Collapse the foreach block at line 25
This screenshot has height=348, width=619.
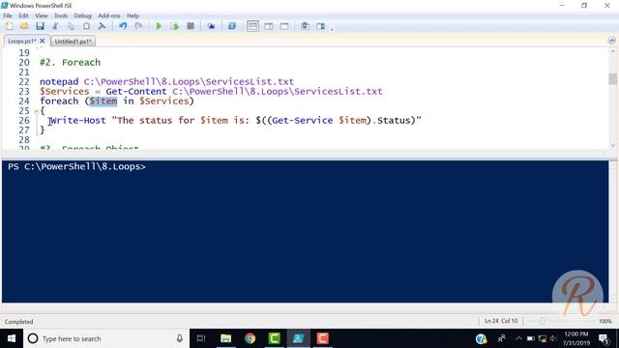(36, 112)
